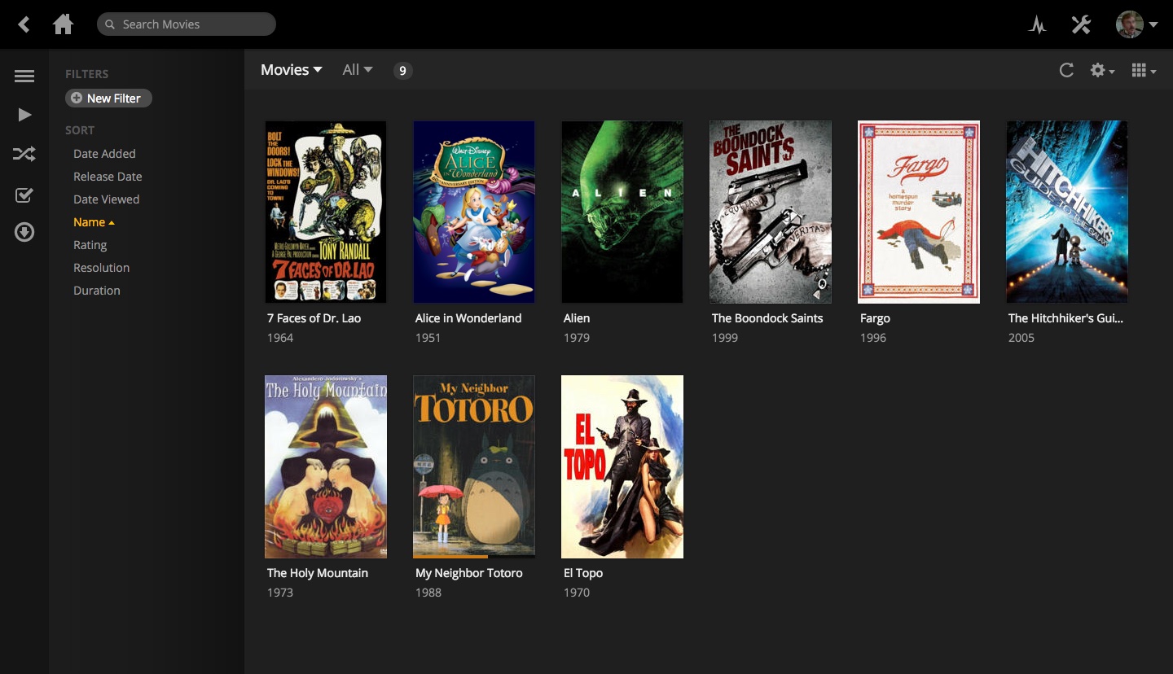Screen dimensions: 1173x674
Task: Go back using the left arrow icon
Action: (24, 24)
